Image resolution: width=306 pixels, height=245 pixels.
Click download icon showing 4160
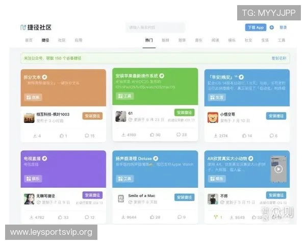point(123,135)
